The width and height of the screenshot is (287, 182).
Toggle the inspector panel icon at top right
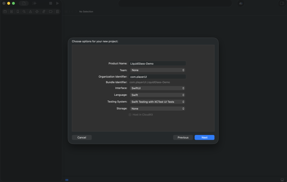pos(282,3)
